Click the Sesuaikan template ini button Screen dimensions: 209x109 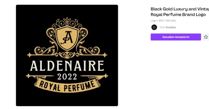[x=176, y=37]
